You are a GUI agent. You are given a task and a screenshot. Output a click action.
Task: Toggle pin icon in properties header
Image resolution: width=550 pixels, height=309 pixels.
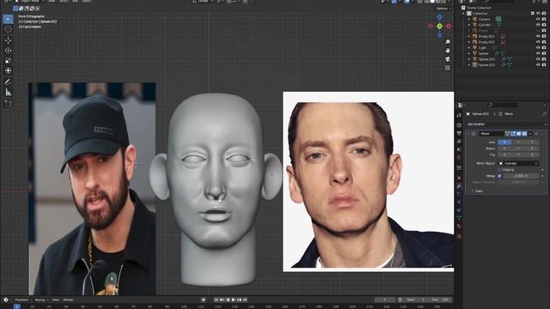coord(544,114)
